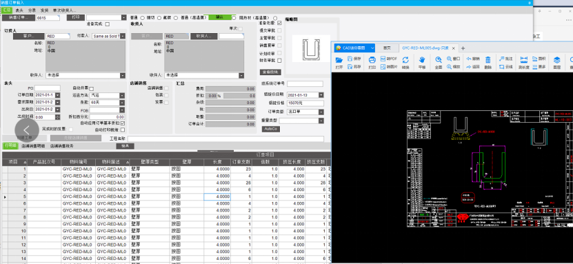Switch to the 发货 tab
The width and height of the screenshot is (573, 264).
pyautogui.click(x=44, y=10)
